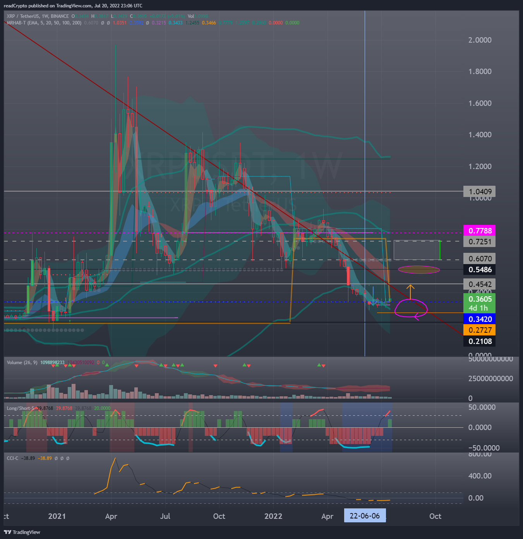Select the CCI-C indicator legend

(12, 458)
